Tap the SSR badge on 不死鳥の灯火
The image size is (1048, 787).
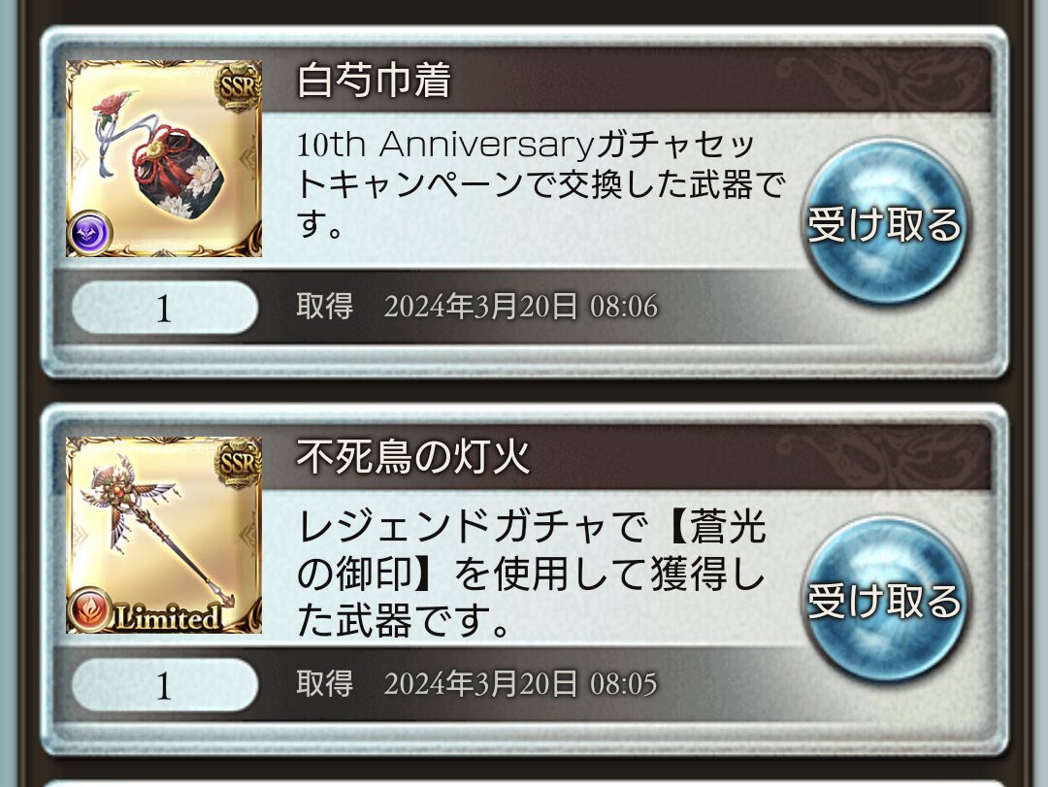239,463
